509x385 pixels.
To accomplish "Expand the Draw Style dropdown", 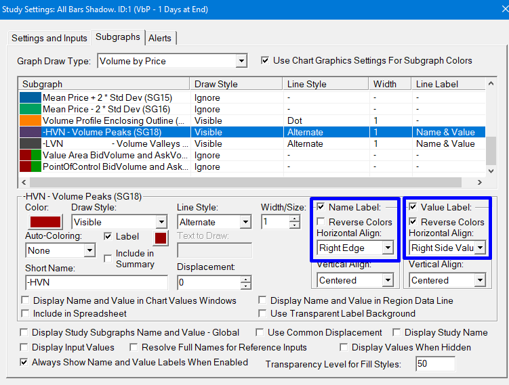I will [161, 222].
